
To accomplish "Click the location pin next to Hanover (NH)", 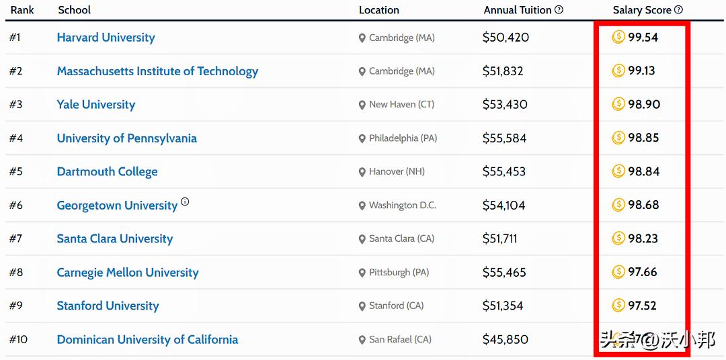I will click(x=362, y=173).
